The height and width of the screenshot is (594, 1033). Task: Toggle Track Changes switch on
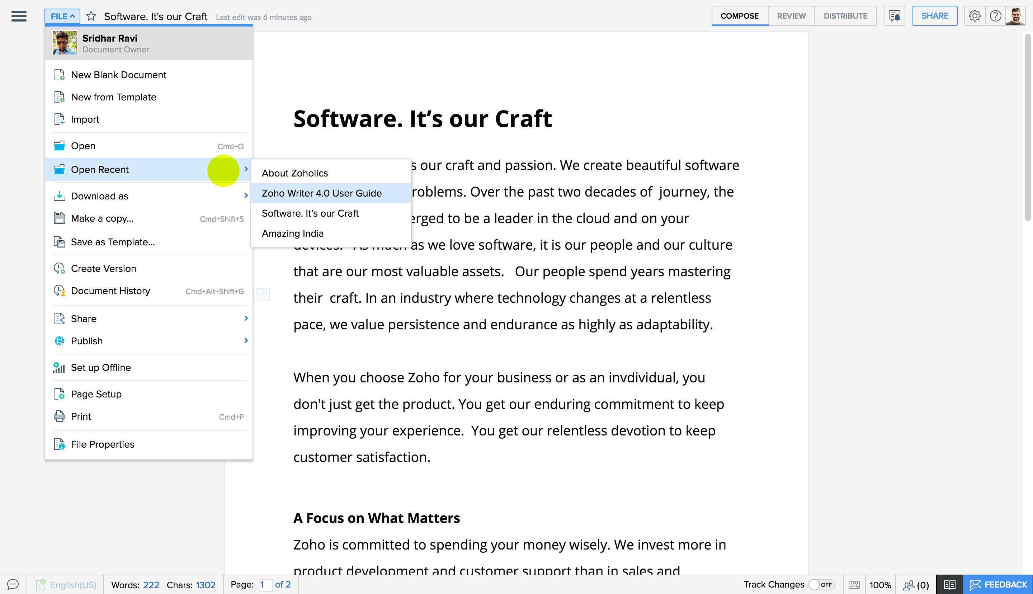point(821,585)
